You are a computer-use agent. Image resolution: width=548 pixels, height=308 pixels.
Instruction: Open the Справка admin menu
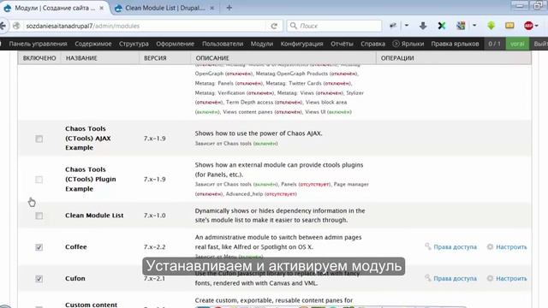(x=372, y=44)
